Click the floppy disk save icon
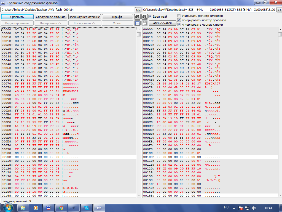The height and width of the screenshot is (212, 282). pyautogui.click(x=144, y=23)
